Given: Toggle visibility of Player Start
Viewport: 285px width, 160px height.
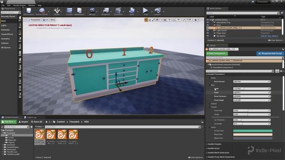Looking at the screenshot, I should pos(208,33).
